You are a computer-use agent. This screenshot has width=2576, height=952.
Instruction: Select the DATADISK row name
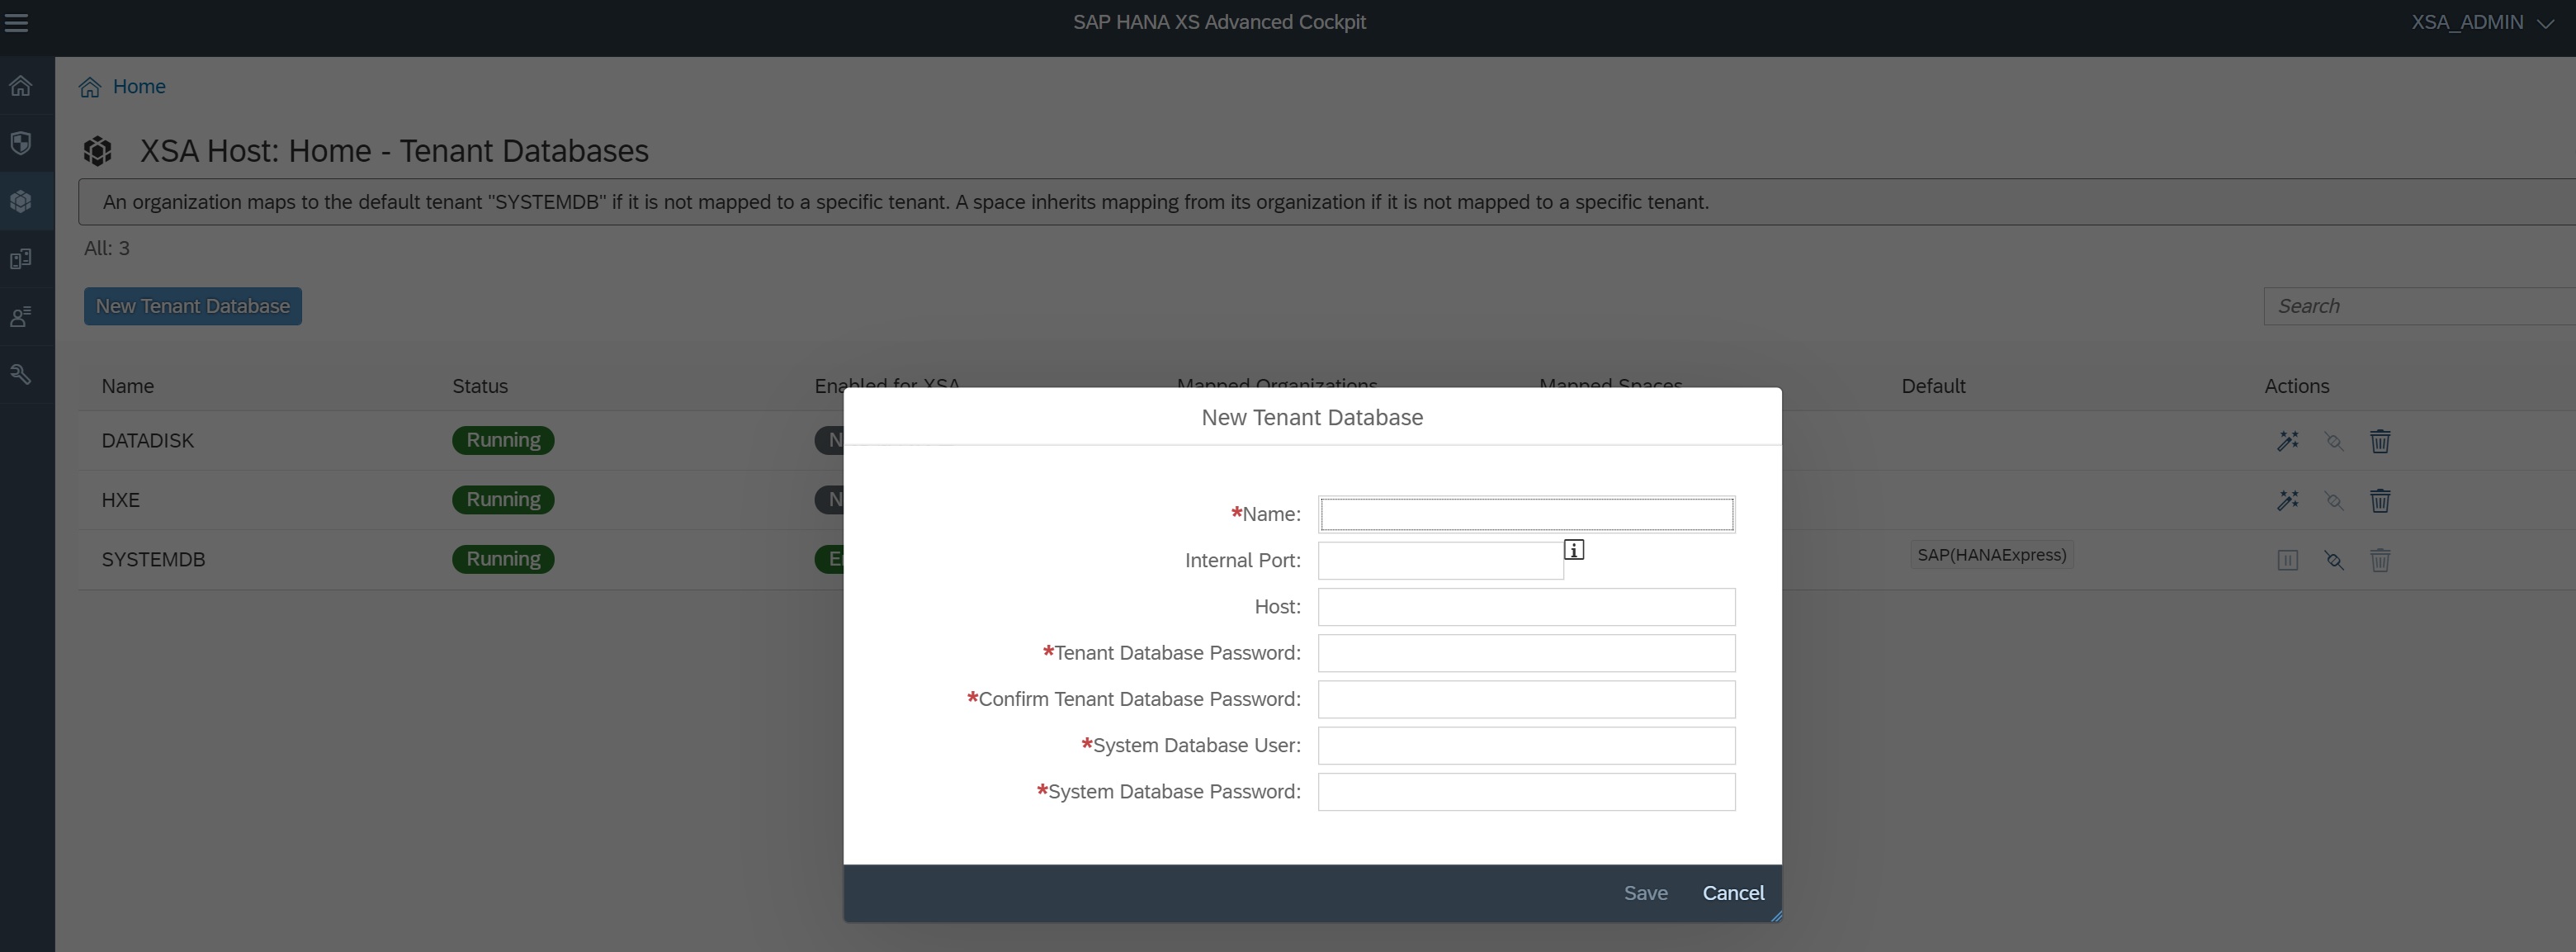click(x=147, y=441)
